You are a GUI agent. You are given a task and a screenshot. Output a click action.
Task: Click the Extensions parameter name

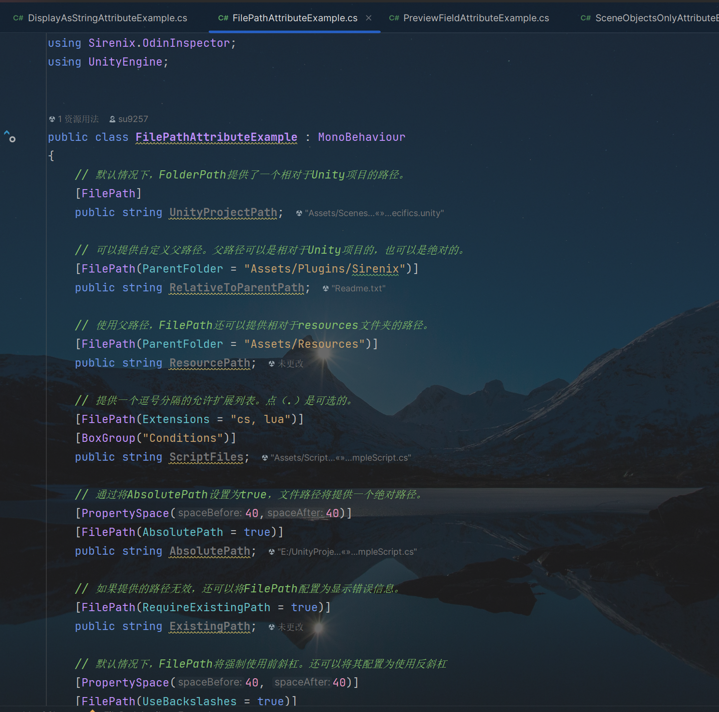tap(176, 419)
